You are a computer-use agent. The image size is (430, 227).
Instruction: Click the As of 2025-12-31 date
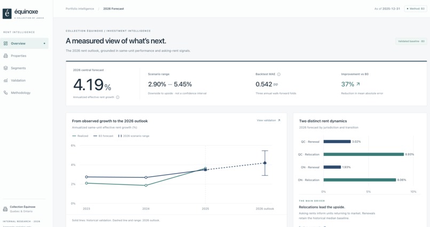(387, 9)
